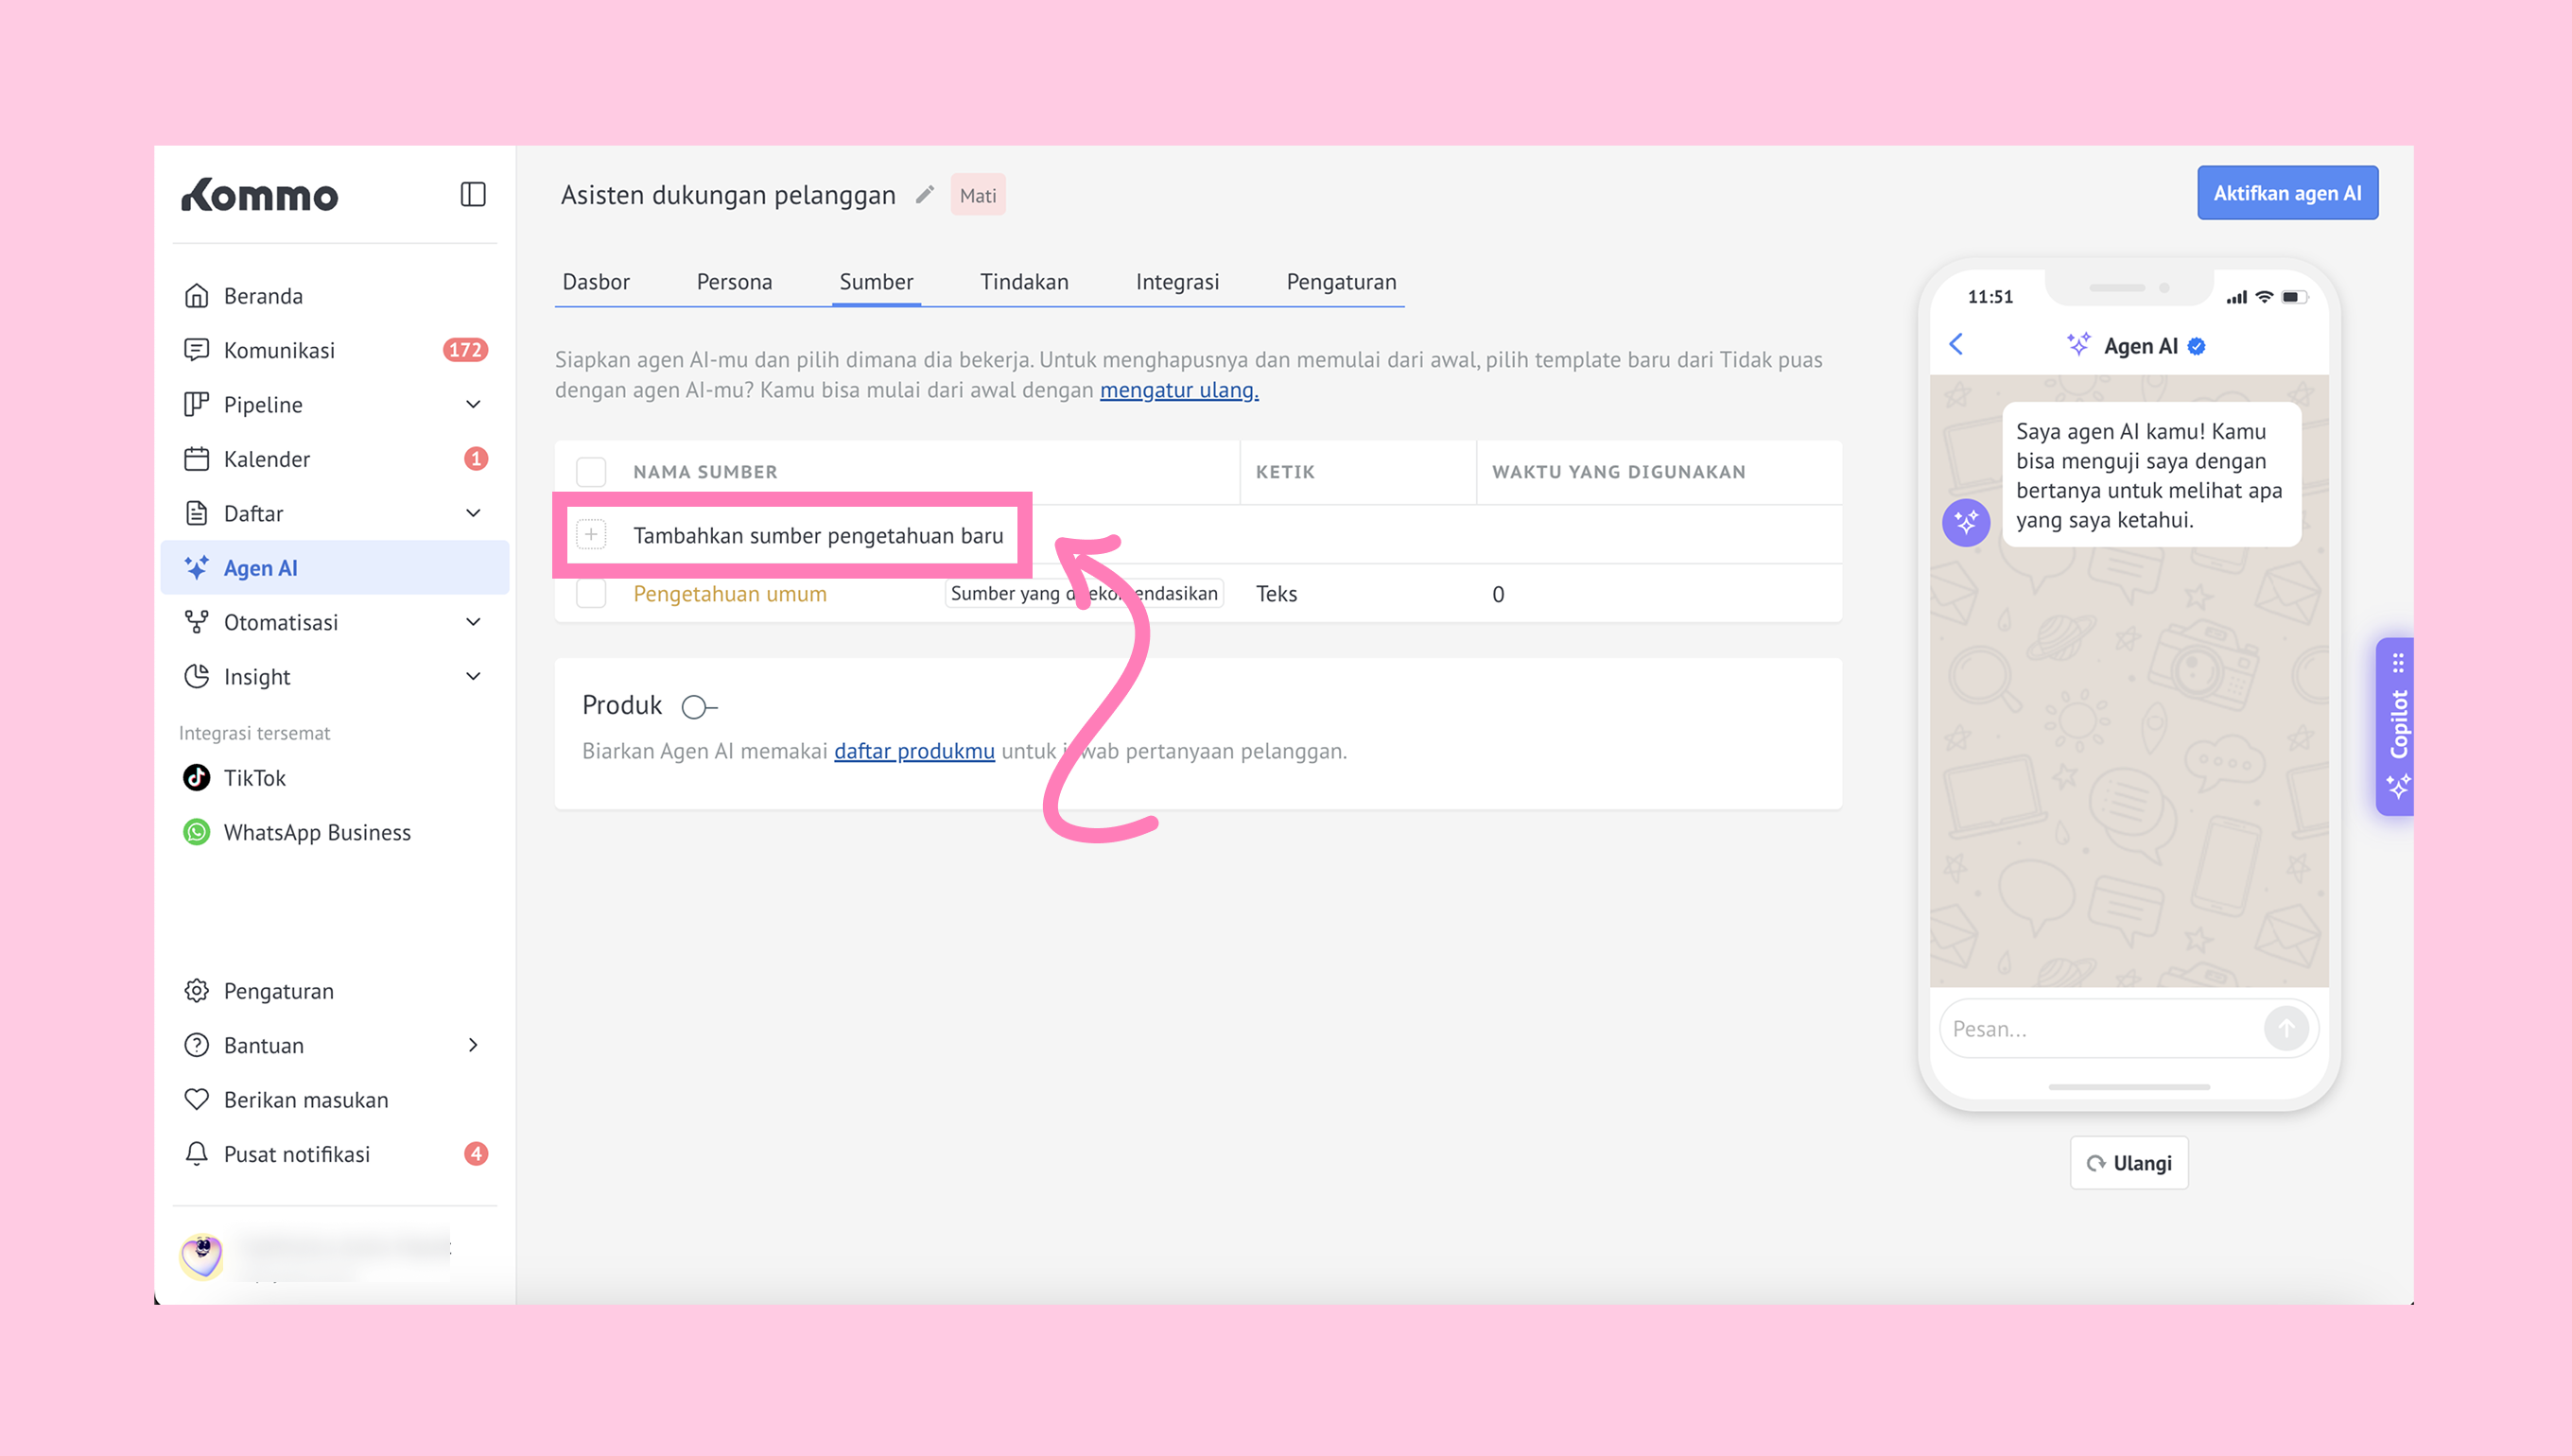Click the Pusat notifikasi bell icon

tap(197, 1154)
